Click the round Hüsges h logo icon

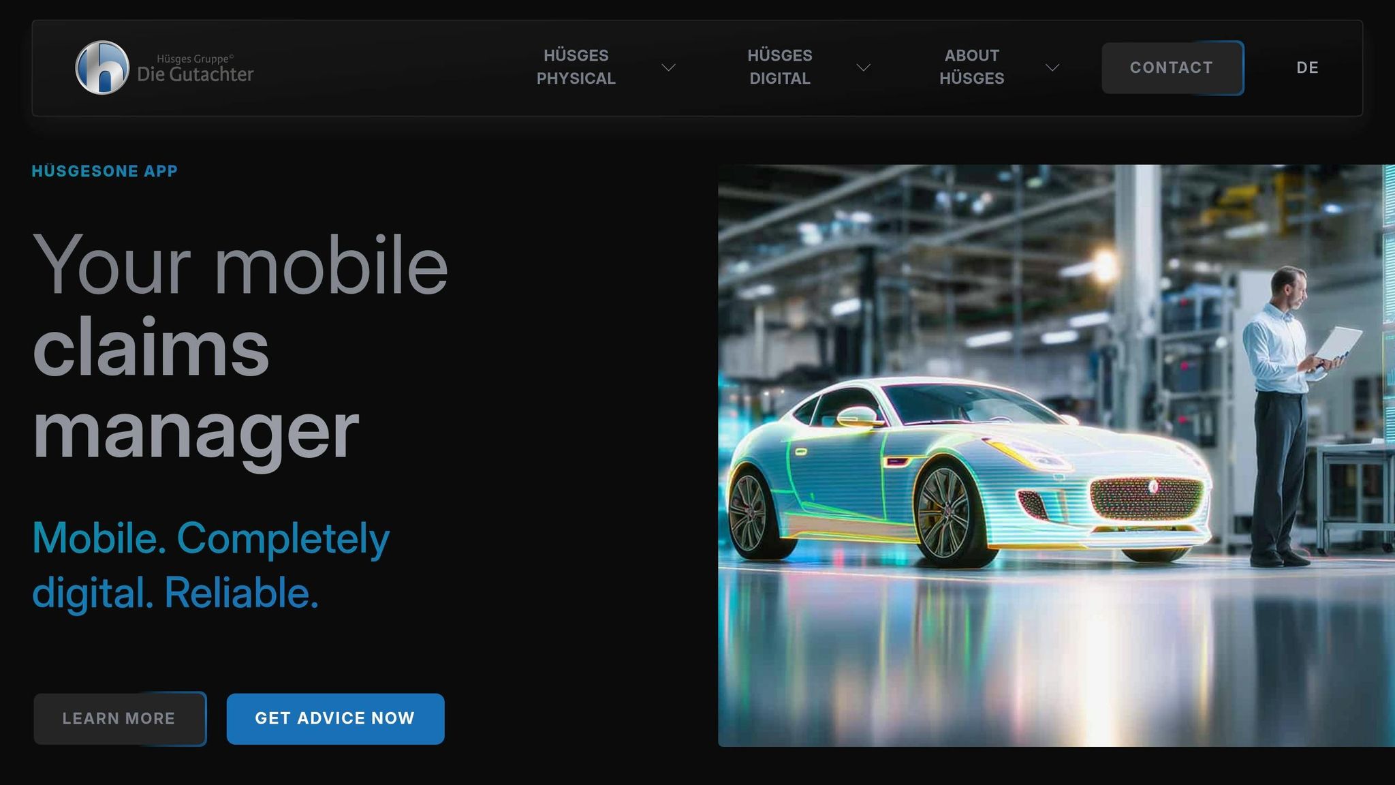102,67
